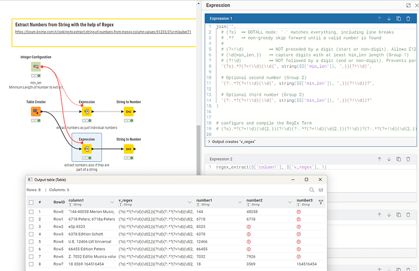Click the Integer Configuration node icon

point(36,66)
